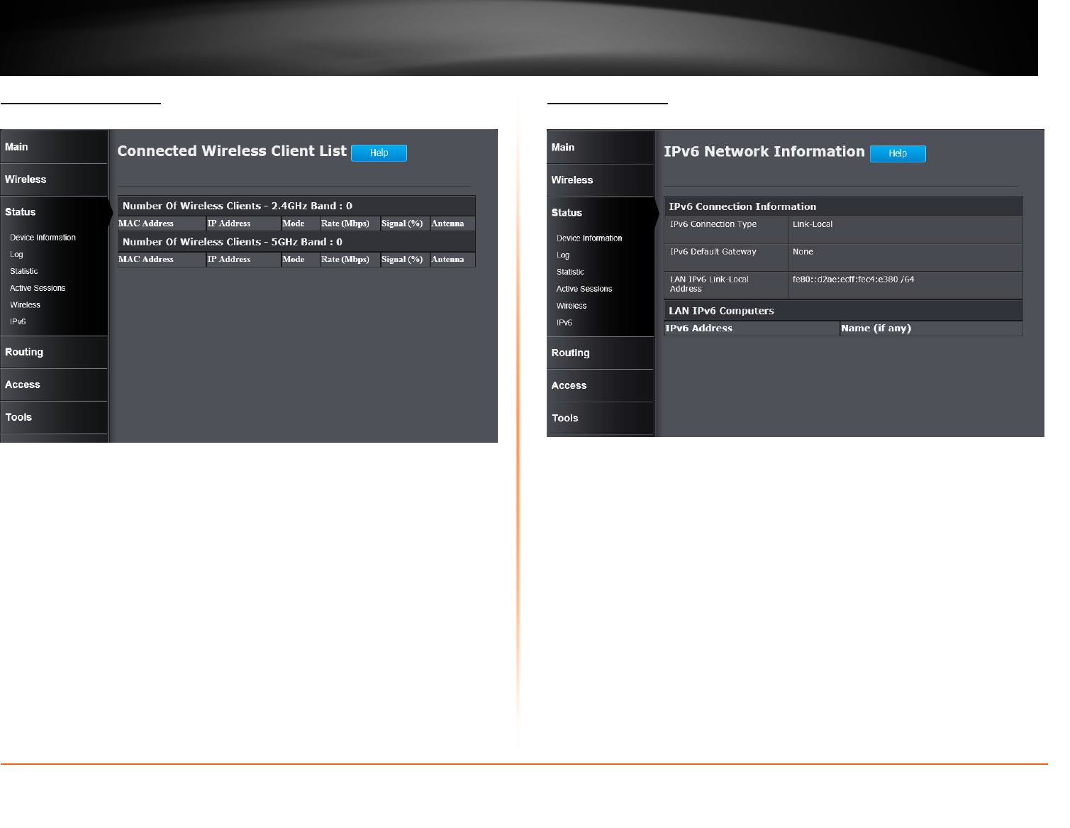Viewport: 1070px width, 828px height.
Task: Open Device Information in IPv6 panel sidebar
Action: tap(589, 238)
